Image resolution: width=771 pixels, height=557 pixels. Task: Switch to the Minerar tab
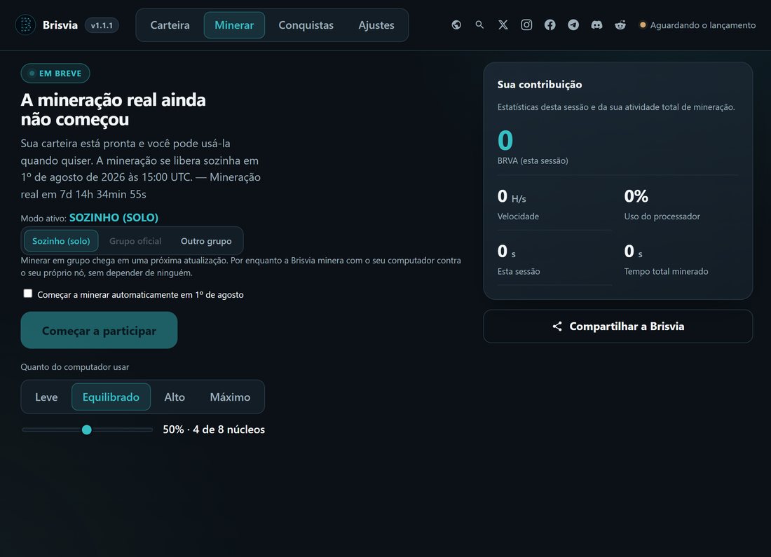coord(234,25)
